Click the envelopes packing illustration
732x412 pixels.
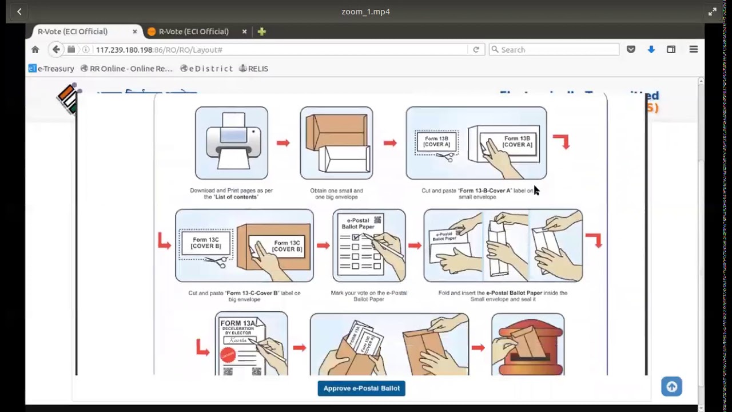pyautogui.click(x=389, y=344)
